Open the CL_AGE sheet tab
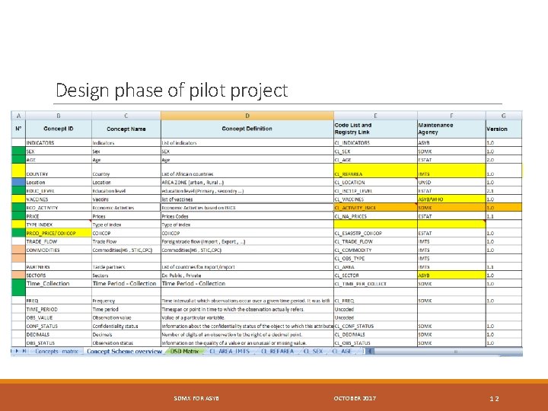This screenshot has width=548, height=411. 342,351
